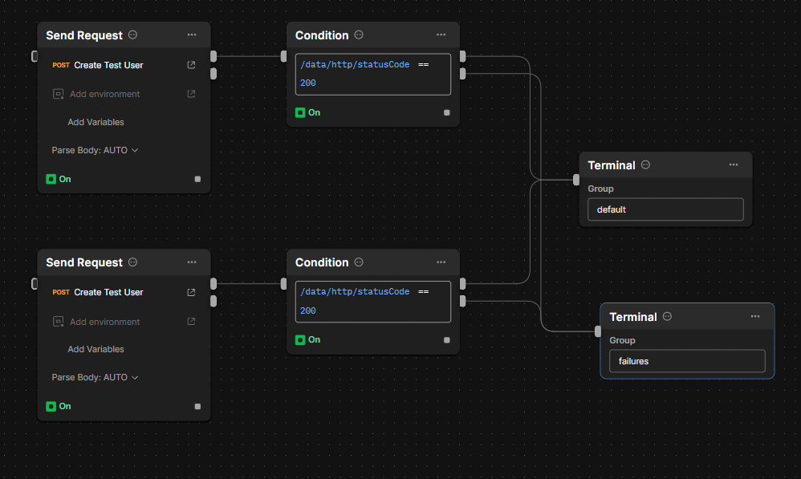
Task: Open the three-dot menu on the failures Terminal block
Action: pyautogui.click(x=755, y=316)
